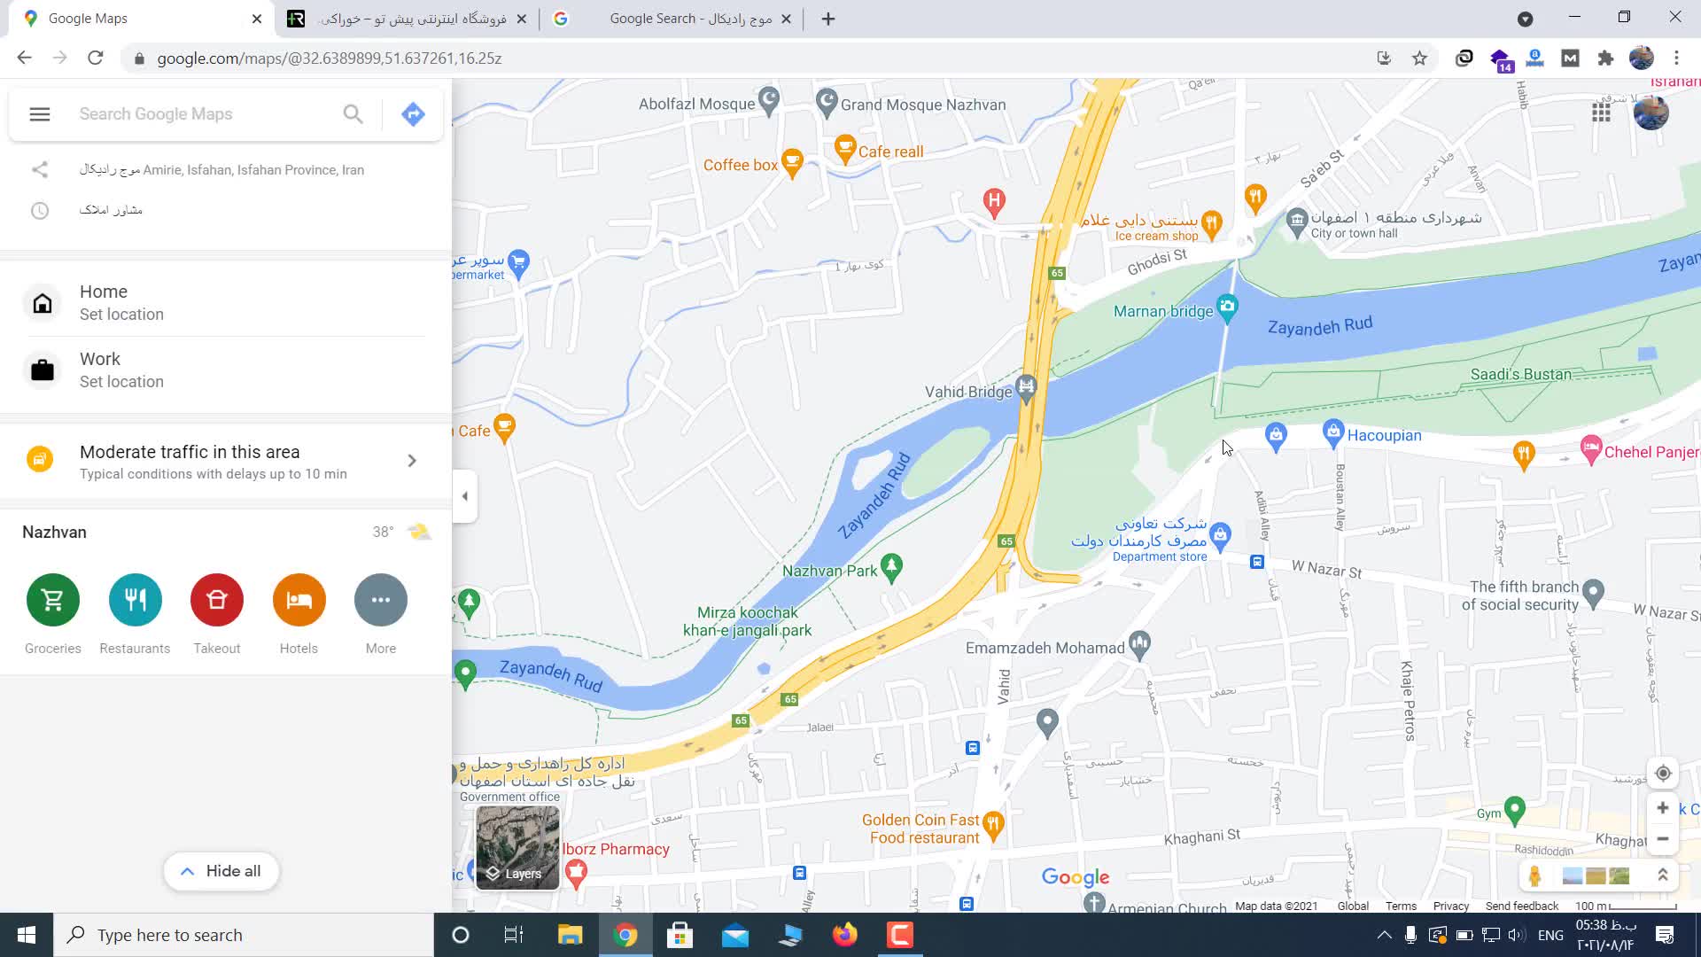Click the Groceries category icon
Screen dimensions: 1701x957
[x=53, y=600]
